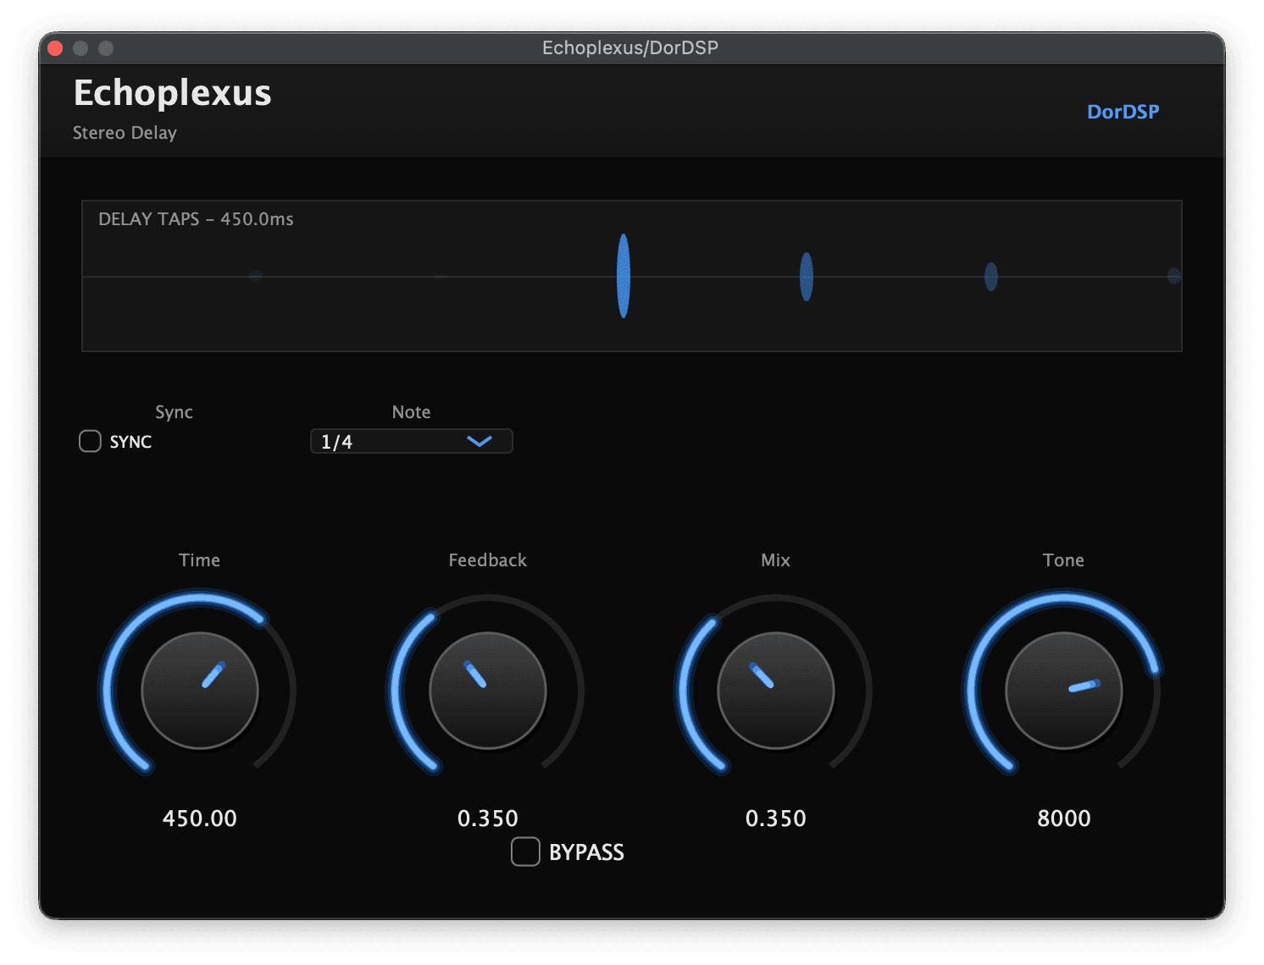Toggle the BYPASS checkbox

click(525, 852)
